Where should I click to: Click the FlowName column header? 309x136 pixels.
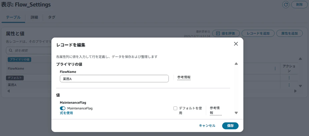click(16, 69)
